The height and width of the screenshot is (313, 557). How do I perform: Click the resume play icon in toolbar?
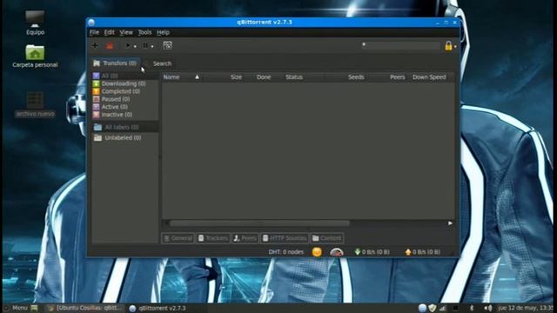tap(128, 45)
